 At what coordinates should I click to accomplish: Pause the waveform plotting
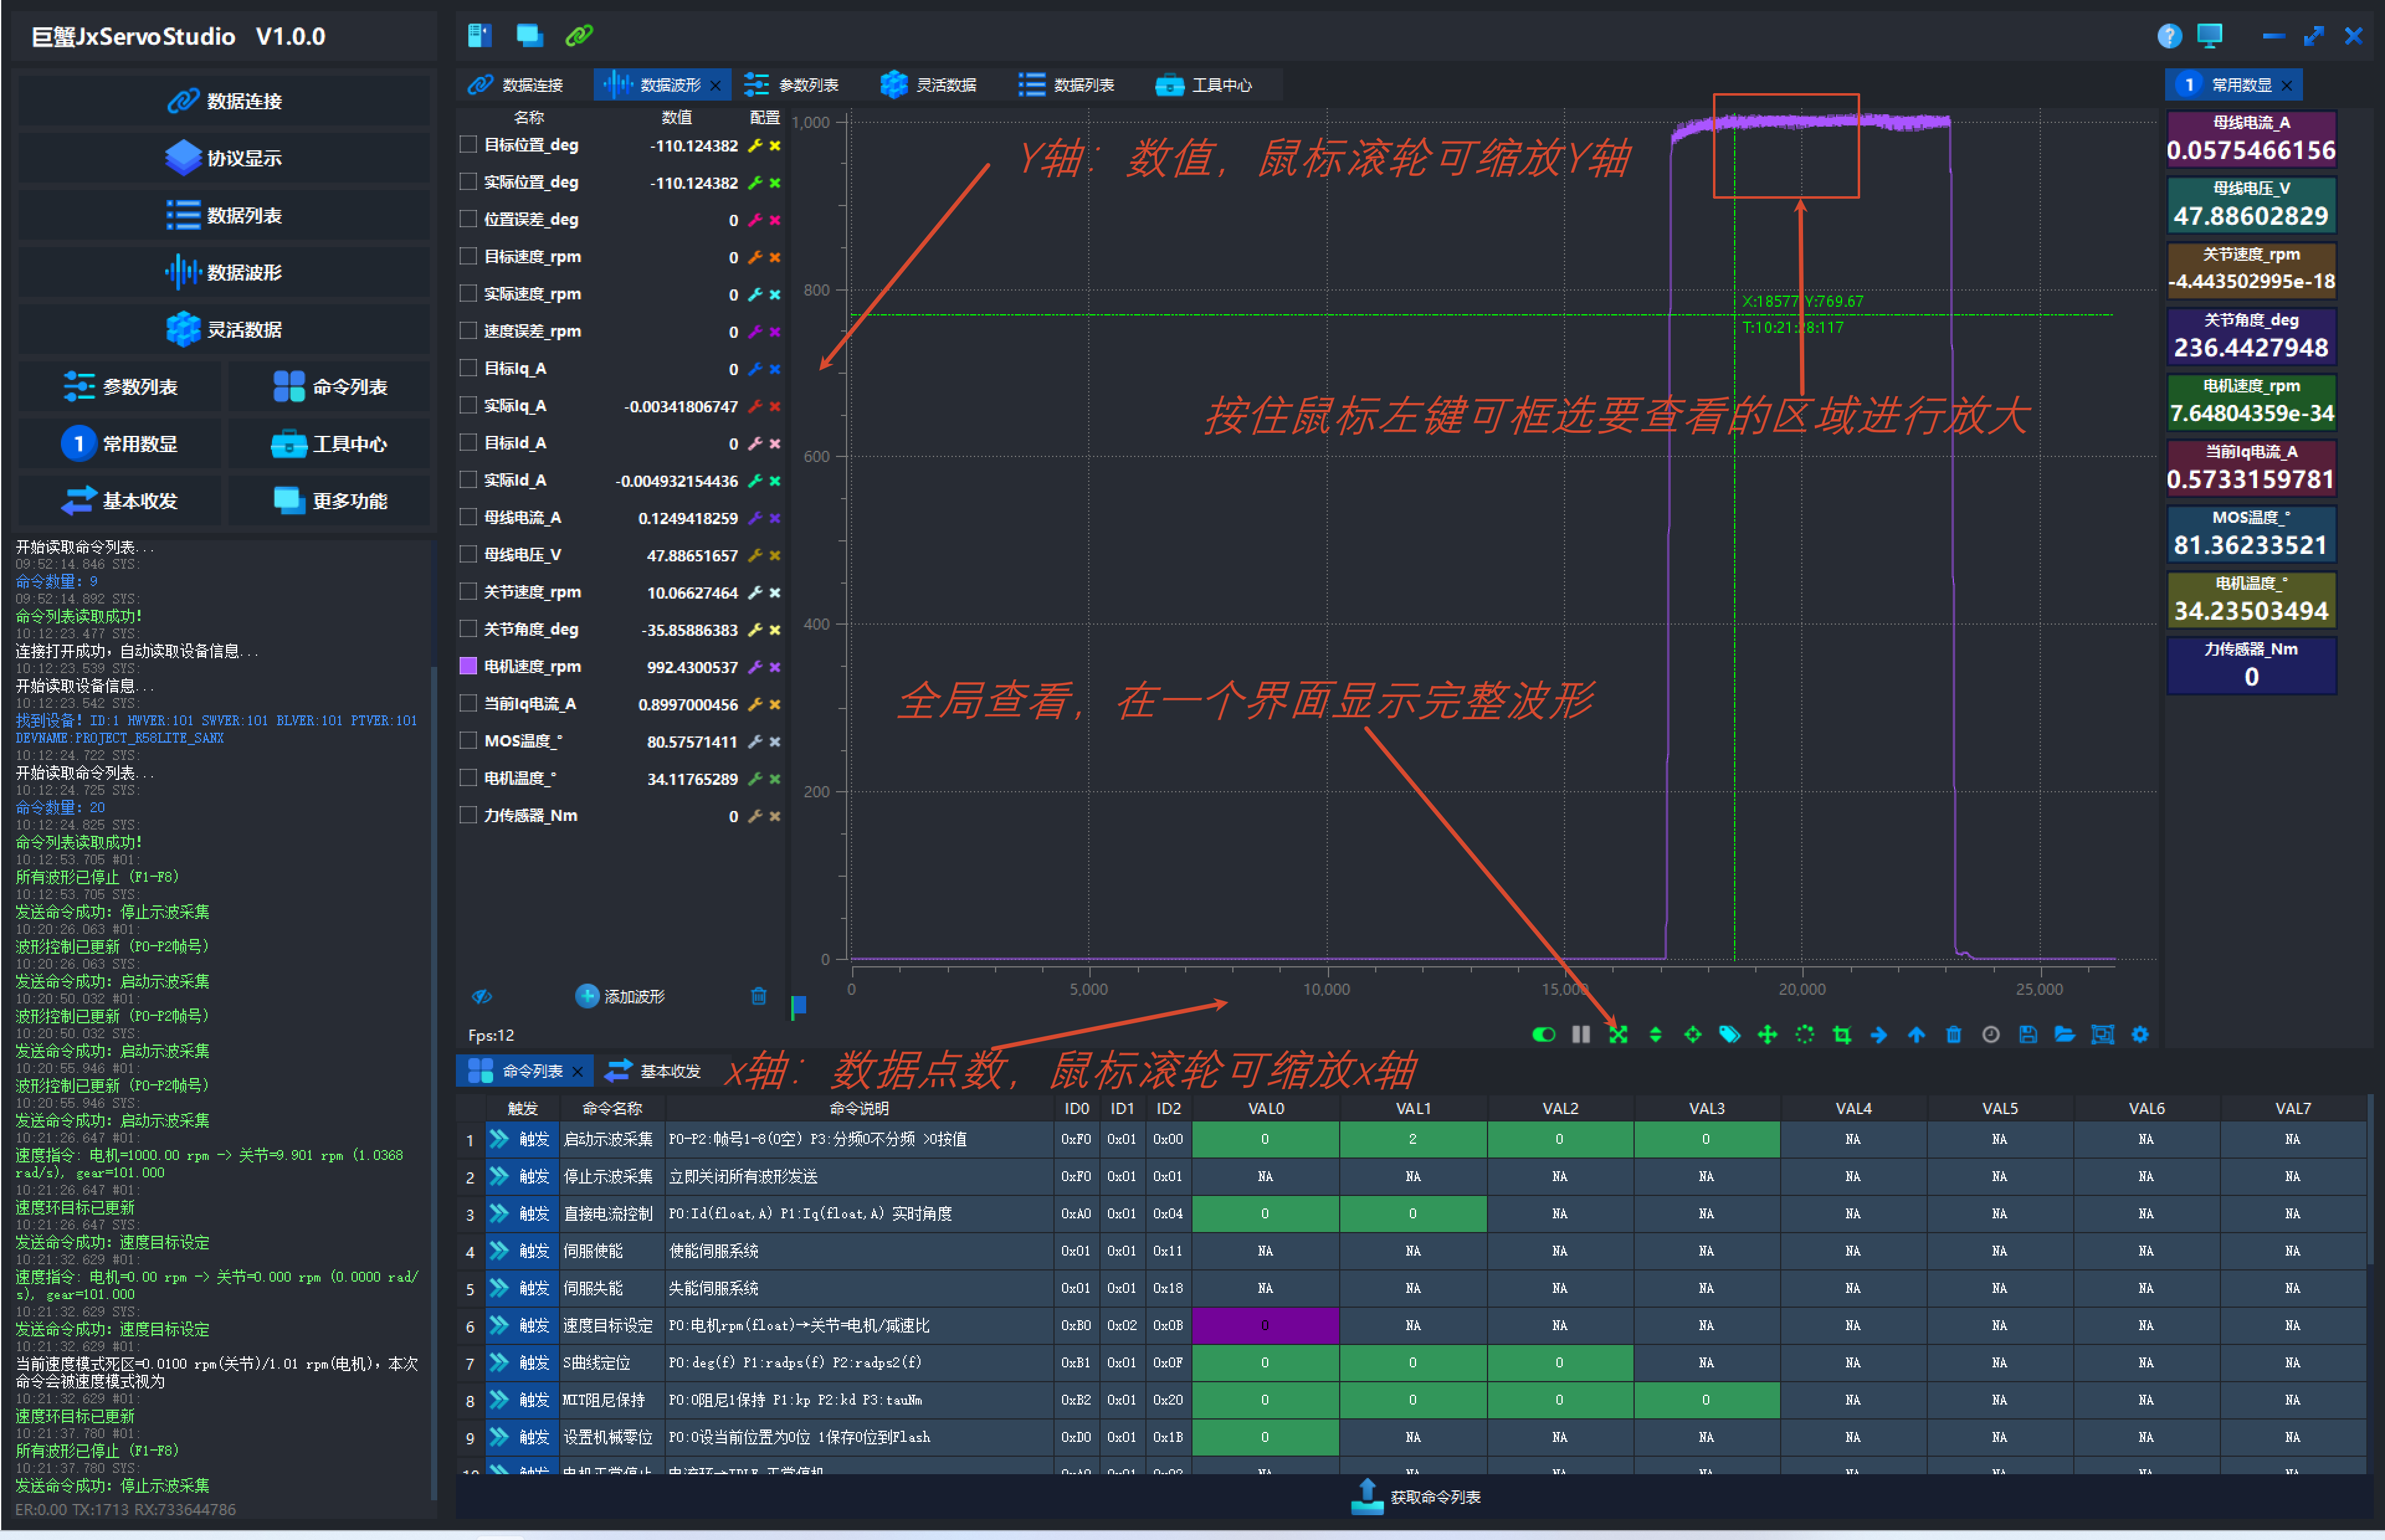1580,1034
